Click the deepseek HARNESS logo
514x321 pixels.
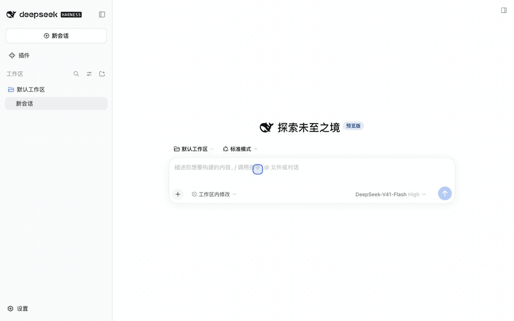click(44, 15)
